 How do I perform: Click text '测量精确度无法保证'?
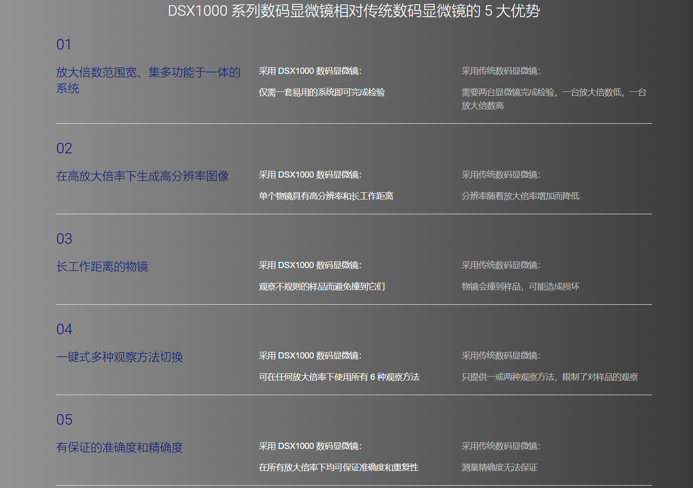[499, 468]
